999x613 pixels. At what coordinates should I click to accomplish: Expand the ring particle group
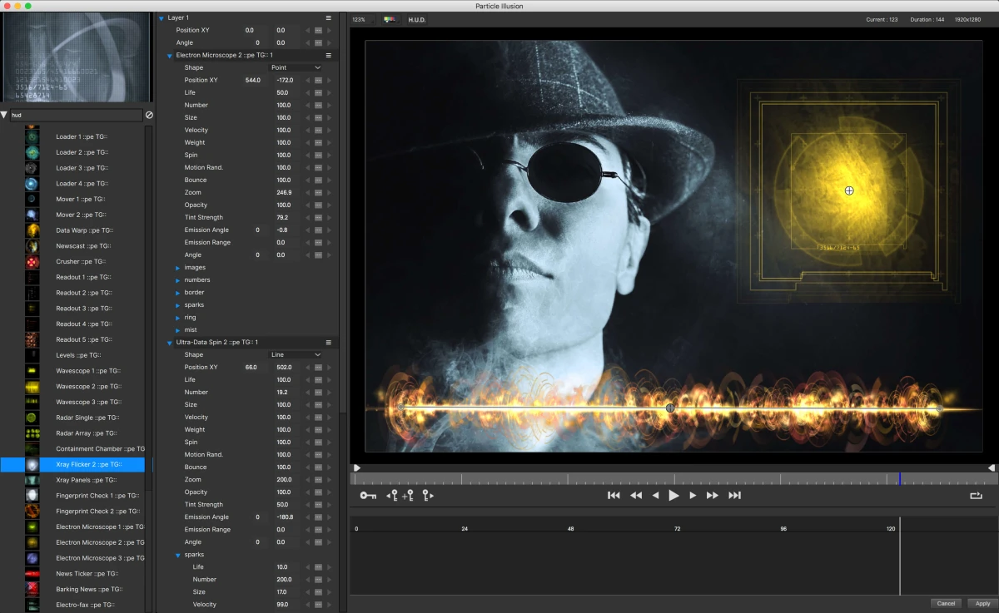tap(177, 317)
